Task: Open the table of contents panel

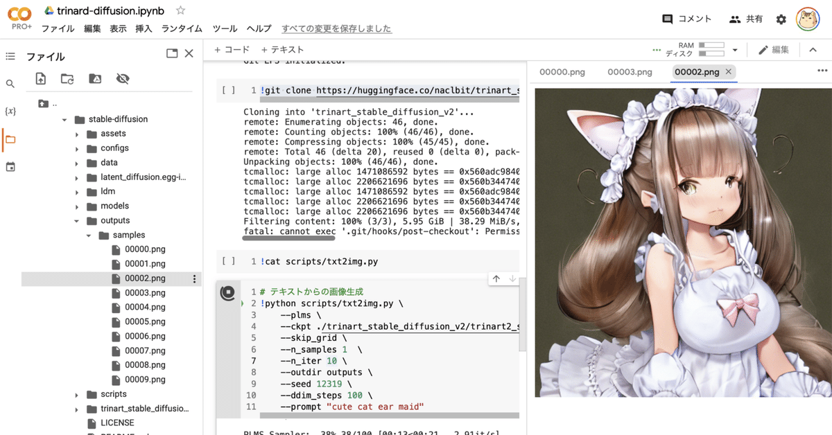Action: pyautogui.click(x=10, y=56)
